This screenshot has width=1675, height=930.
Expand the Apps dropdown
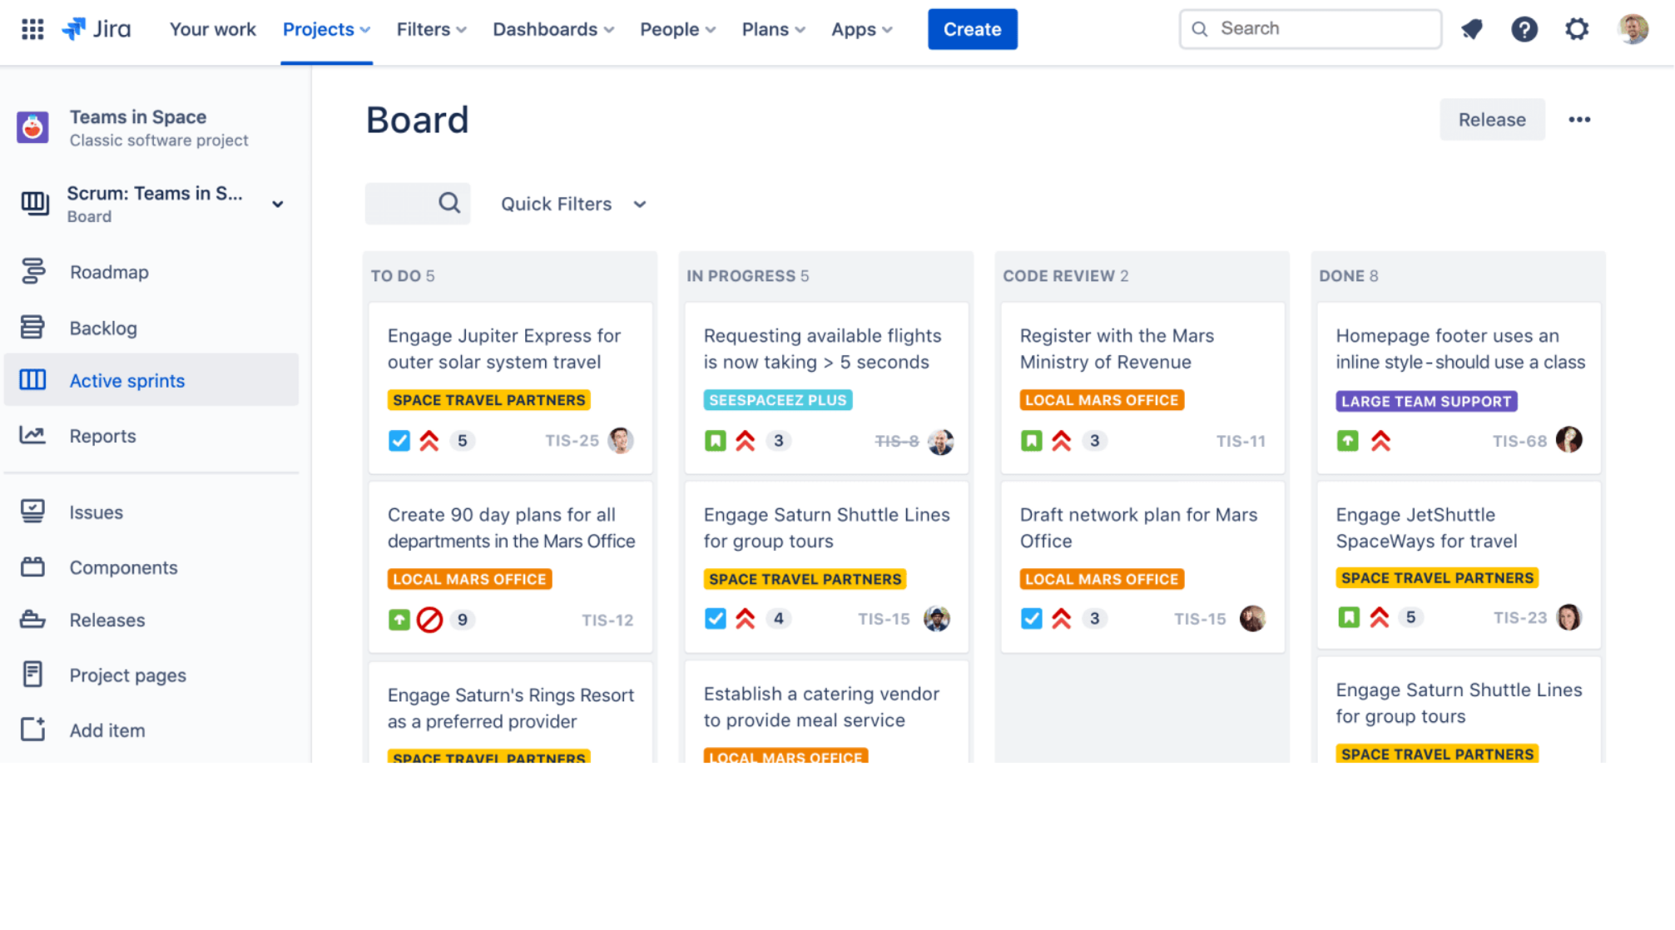click(x=861, y=29)
